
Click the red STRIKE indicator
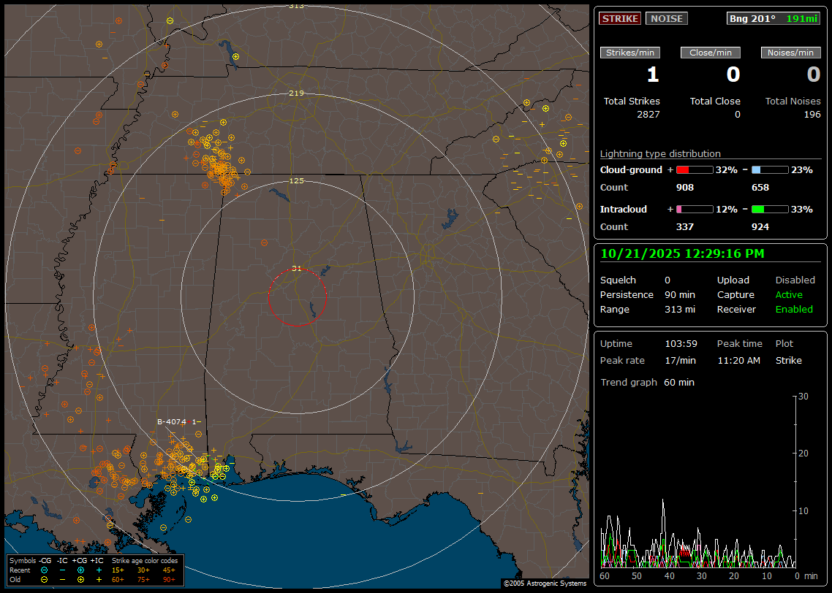click(x=620, y=19)
